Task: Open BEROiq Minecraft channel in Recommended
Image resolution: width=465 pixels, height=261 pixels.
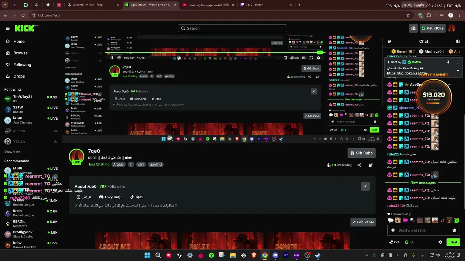Action: (x=31, y=223)
